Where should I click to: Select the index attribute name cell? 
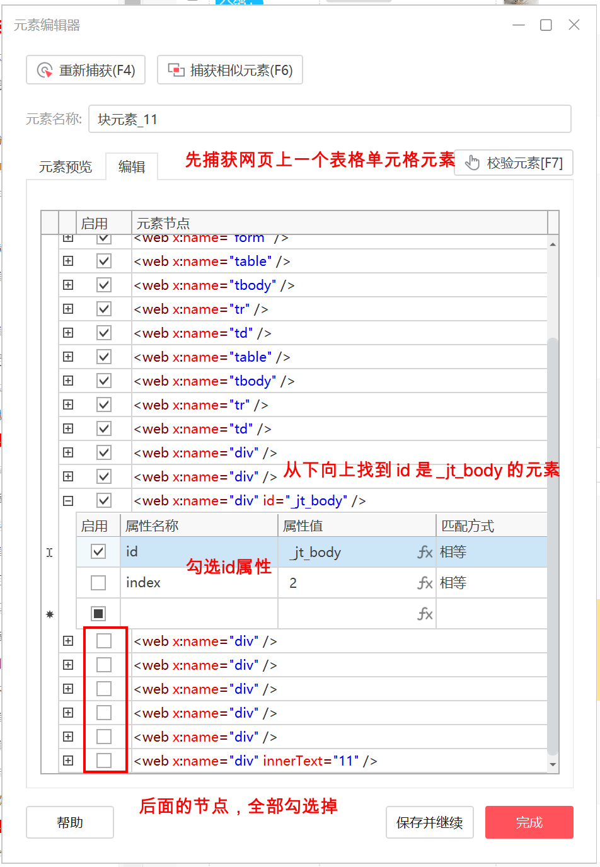pyautogui.click(x=199, y=583)
